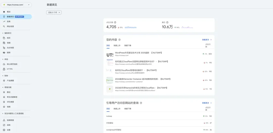273x133 pixels.
Task: Open 视频 icon under 增强功能
Action: [x=4, y=107]
